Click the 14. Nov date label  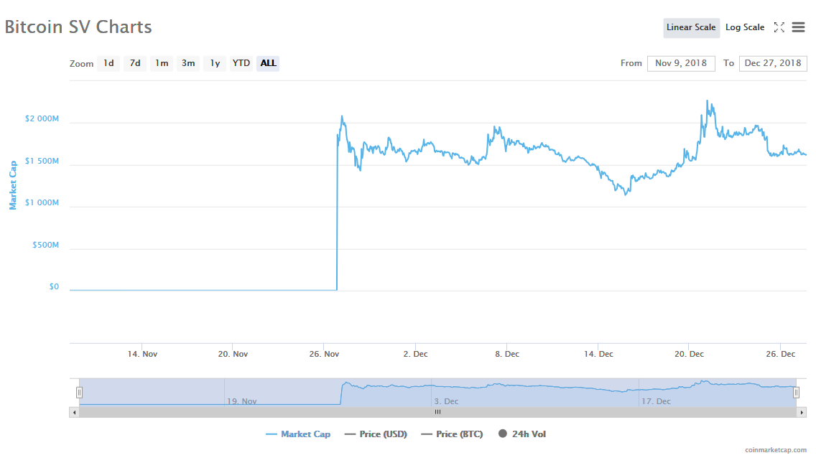[x=143, y=354]
